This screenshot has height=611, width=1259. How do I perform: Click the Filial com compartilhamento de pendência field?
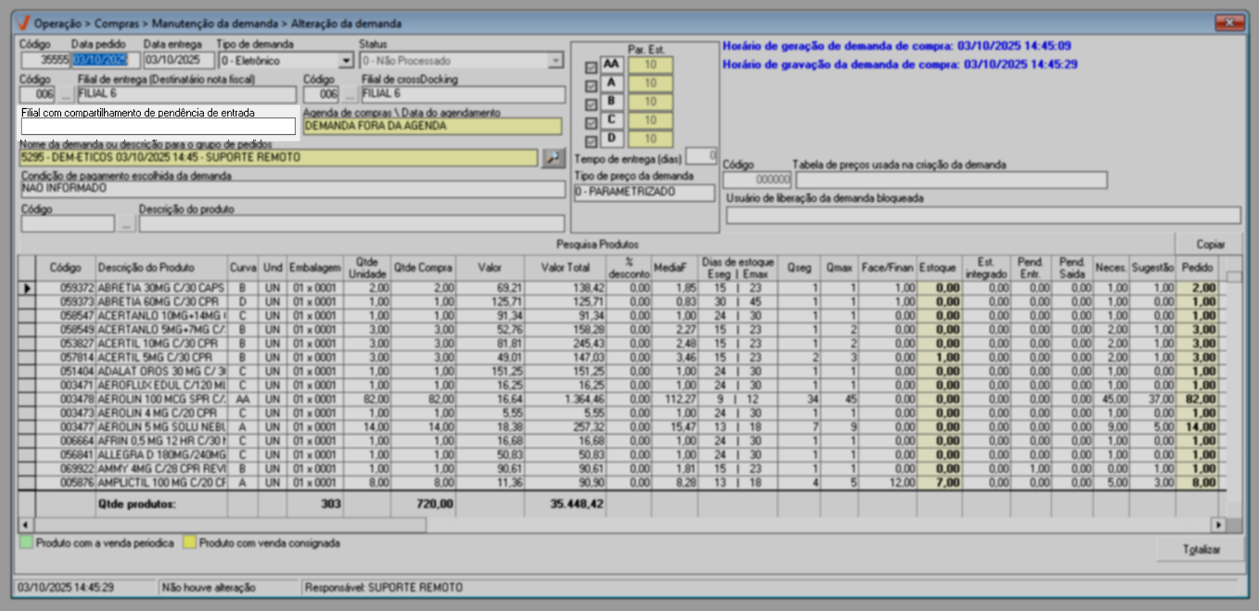158,127
